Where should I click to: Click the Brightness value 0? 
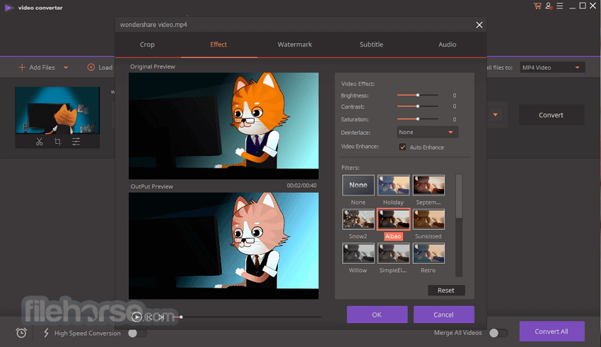455,95
